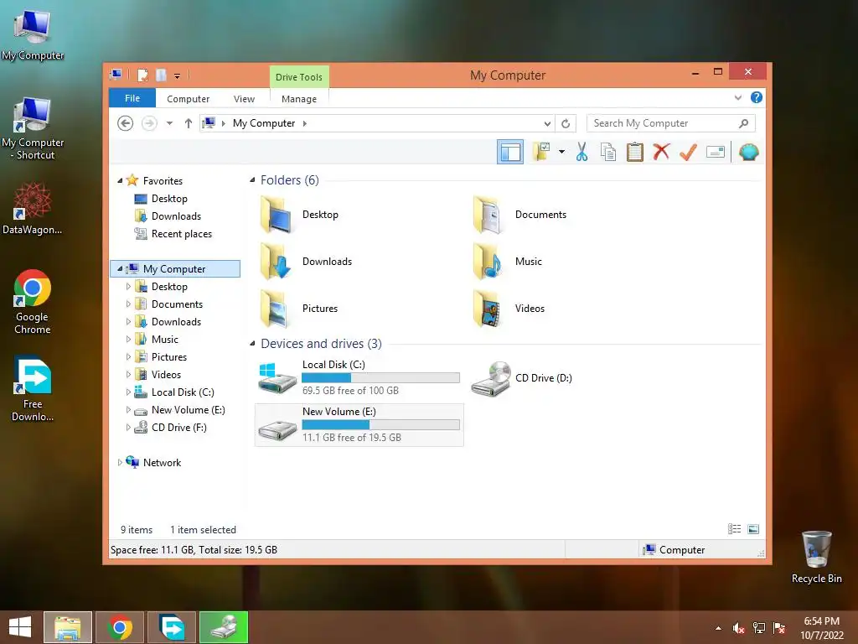
Task: Select Recent places in Favorites
Action: [x=181, y=234]
